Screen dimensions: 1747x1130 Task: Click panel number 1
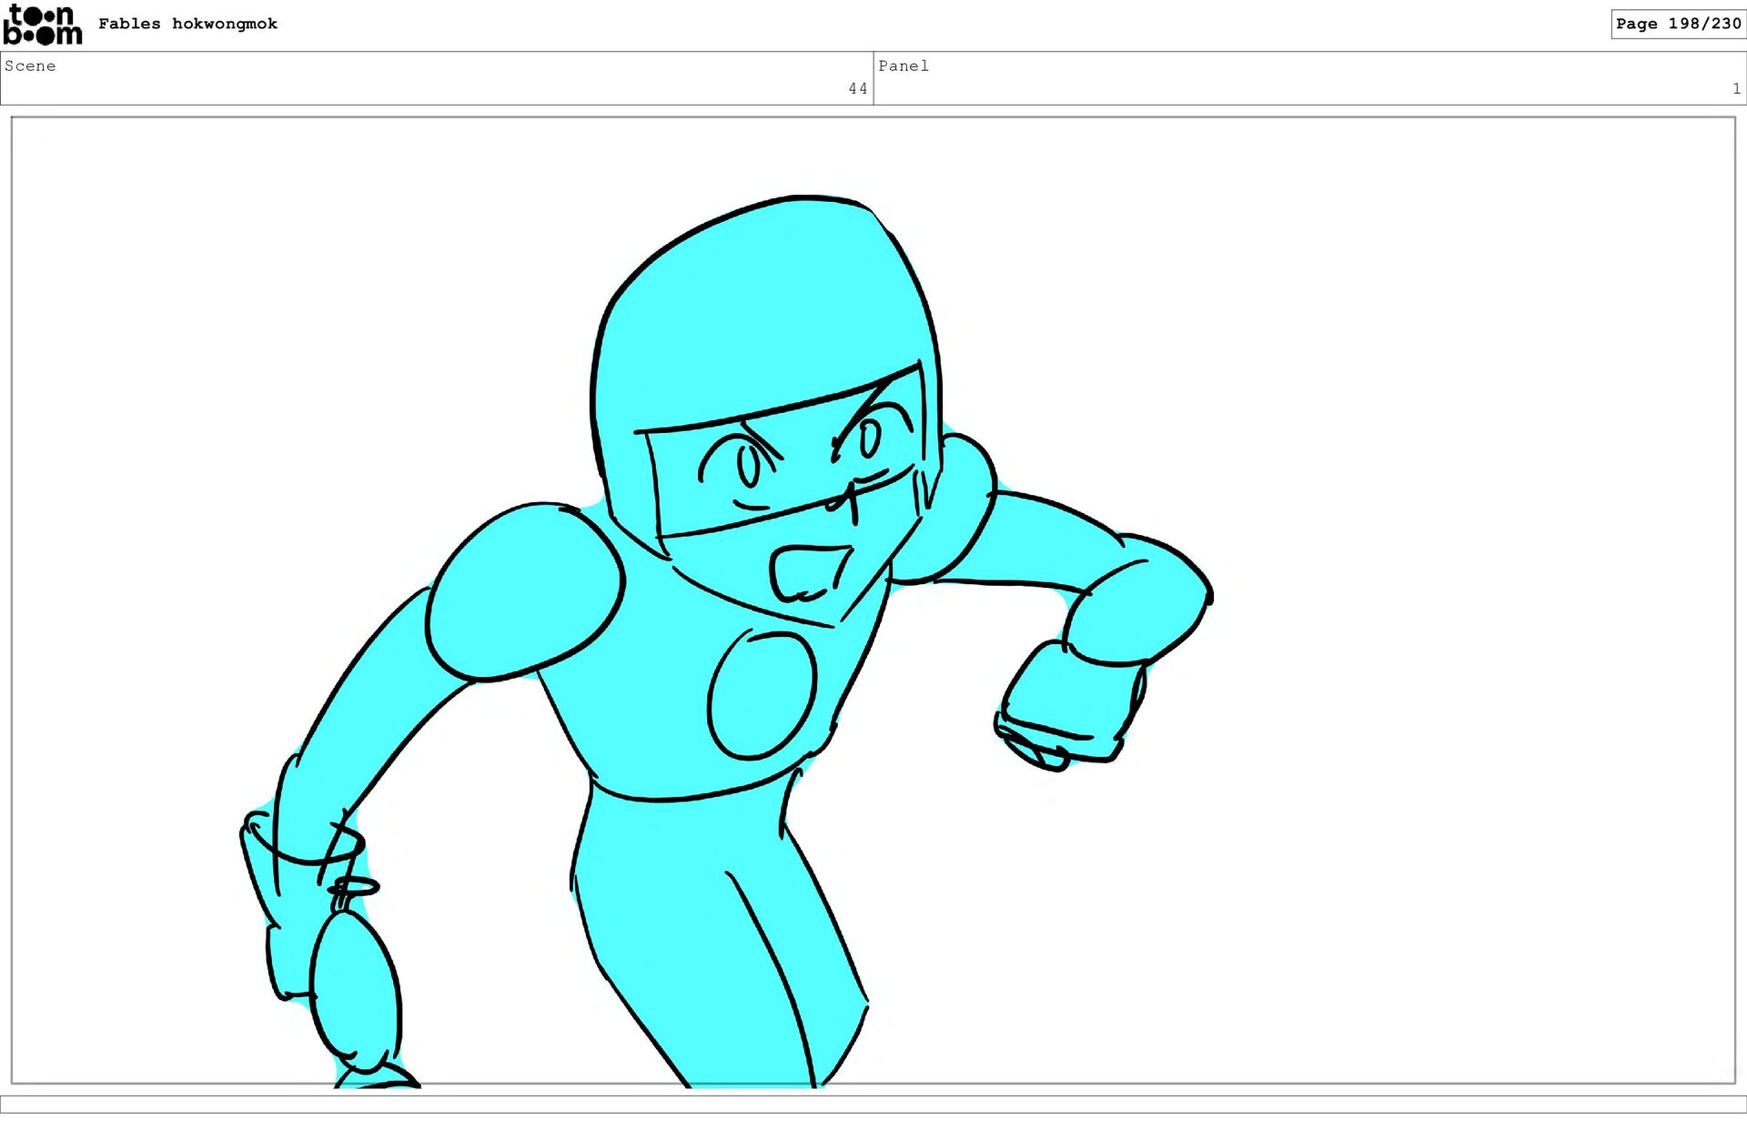click(x=1735, y=88)
